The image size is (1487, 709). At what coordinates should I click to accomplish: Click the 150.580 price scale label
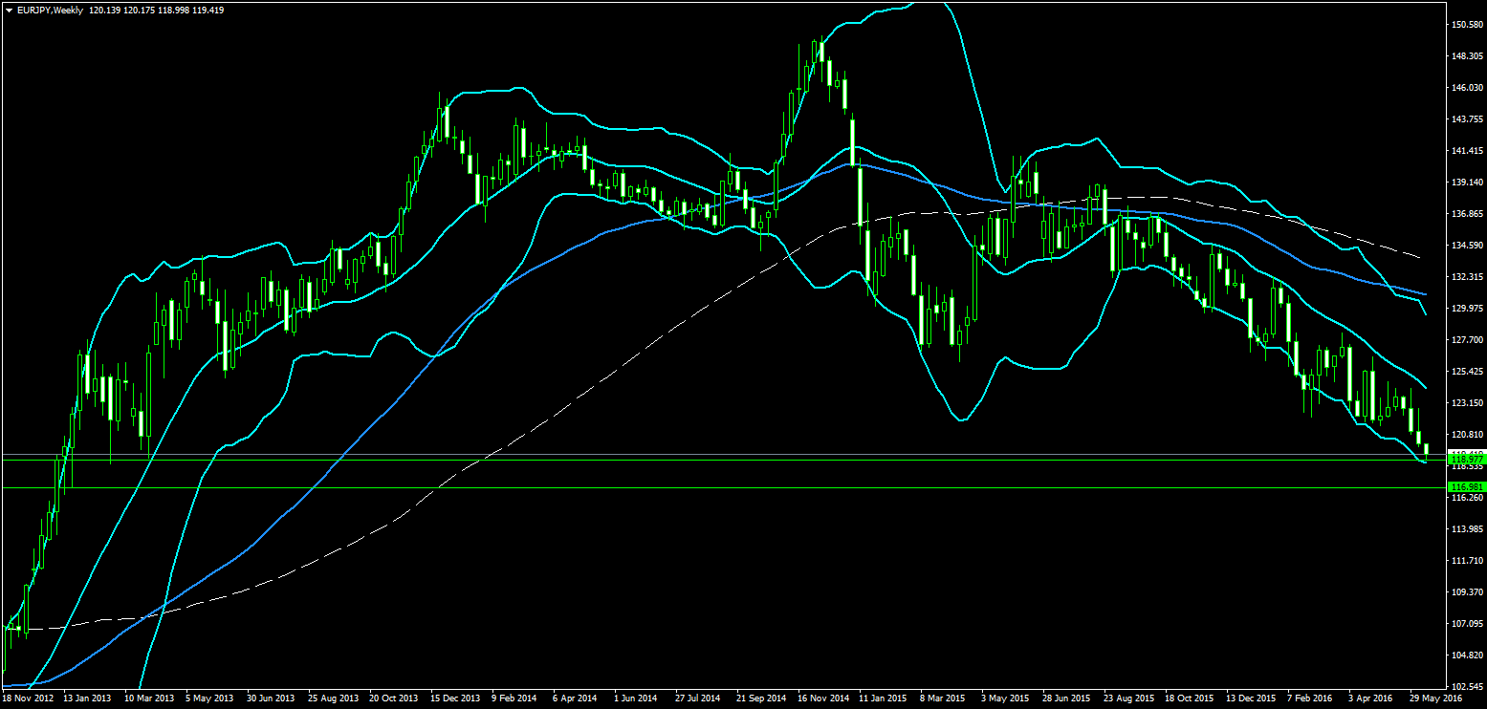[x=1465, y=24]
